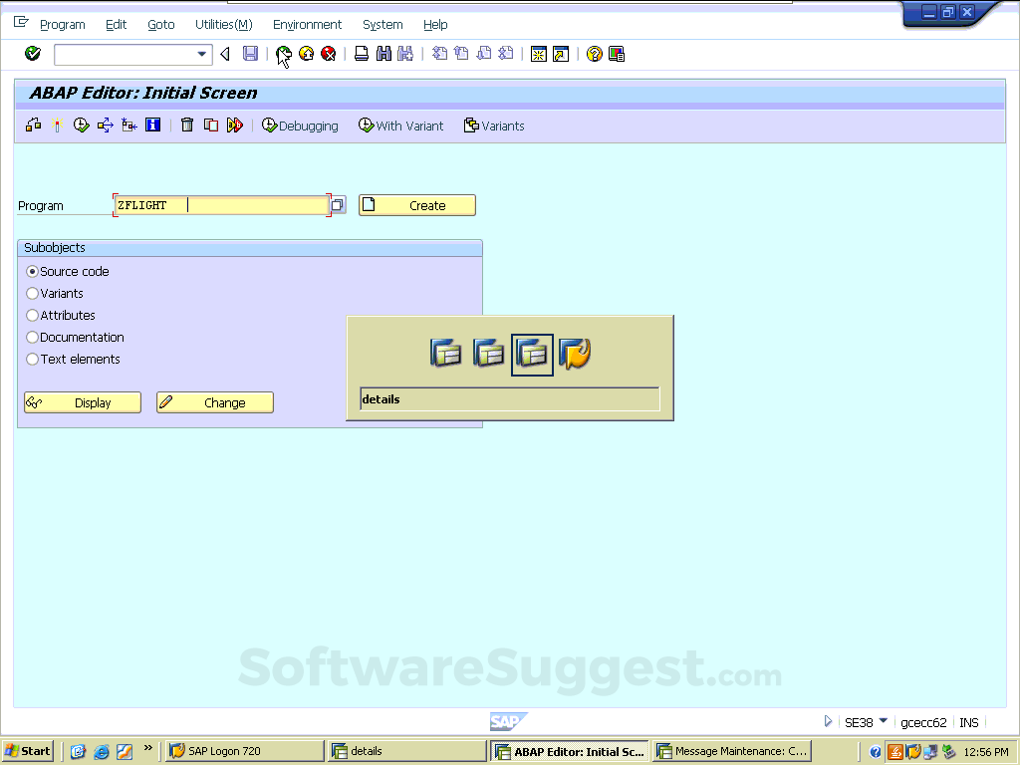The width and height of the screenshot is (1020, 765).
Task: Select the Variants radio button
Action: (x=32, y=294)
